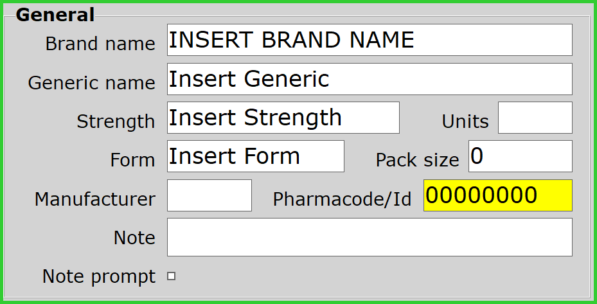Click the empty Units field

tap(535, 118)
